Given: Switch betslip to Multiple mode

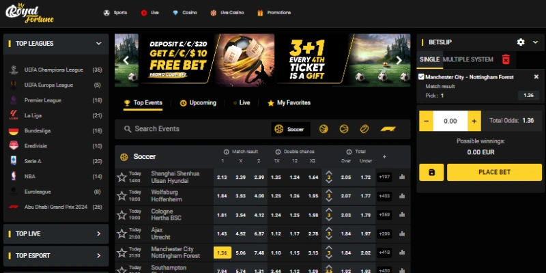Looking at the screenshot, I should pos(458,59).
